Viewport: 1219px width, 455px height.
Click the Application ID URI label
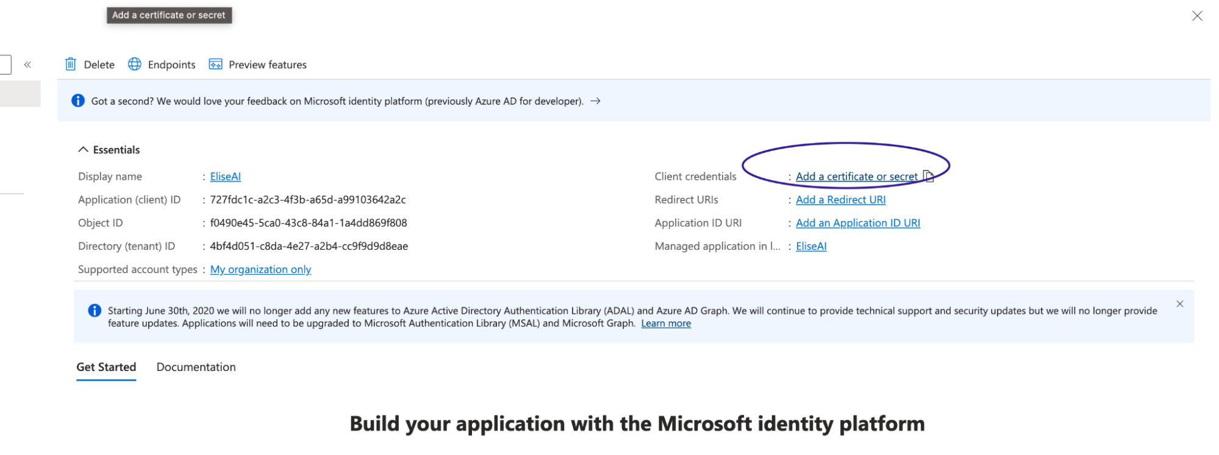click(698, 223)
